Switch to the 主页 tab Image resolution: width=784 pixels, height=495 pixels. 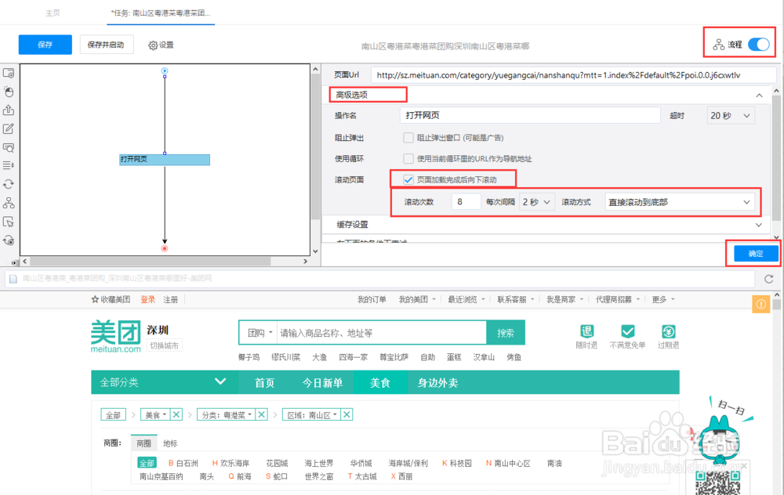[x=53, y=13]
